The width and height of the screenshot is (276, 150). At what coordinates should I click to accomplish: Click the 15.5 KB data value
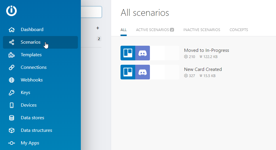pyautogui.click(x=210, y=76)
